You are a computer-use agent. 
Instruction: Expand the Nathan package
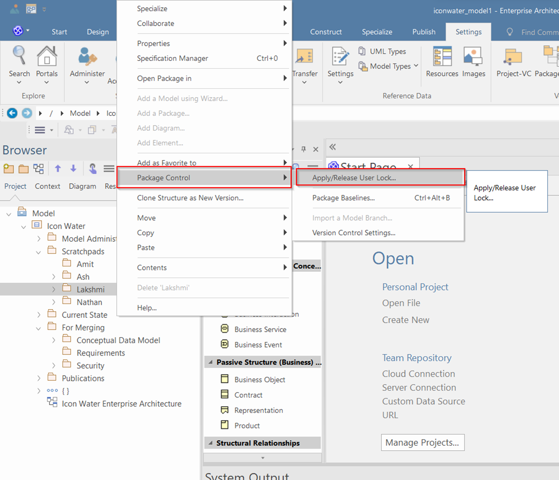click(54, 302)
